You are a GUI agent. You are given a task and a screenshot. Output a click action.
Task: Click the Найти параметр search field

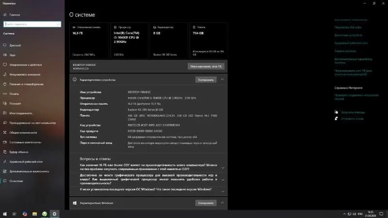32,24
